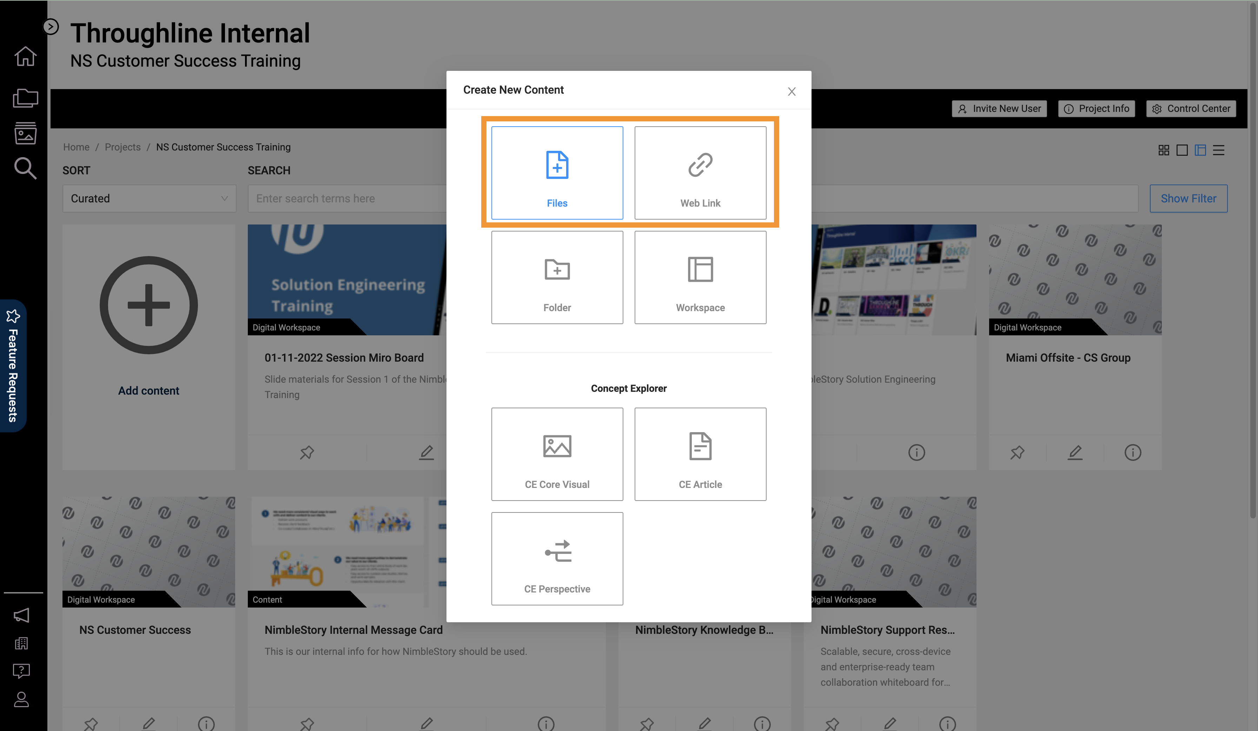Switch to small grid view layout
The image size is (1258, 731).
pyautogui.click(x=1164, y=150)
